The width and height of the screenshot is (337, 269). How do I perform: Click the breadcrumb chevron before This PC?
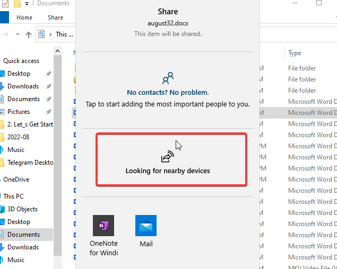[x=50, y=34]
